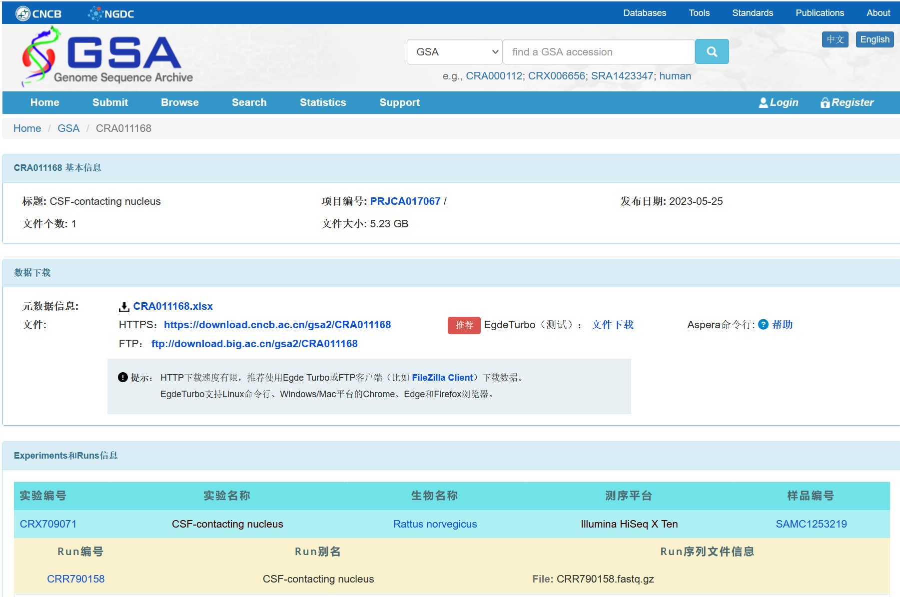Screen dimensions: 900x597
Task: Open the GSA database dropdown selector
Action: 455,52
